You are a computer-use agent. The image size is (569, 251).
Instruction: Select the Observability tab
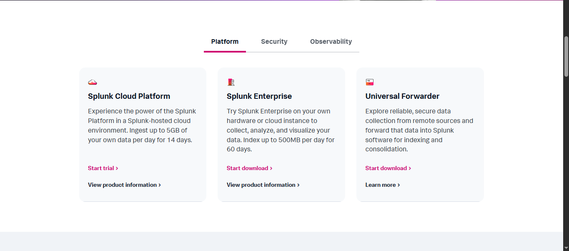tap(331, 42)
